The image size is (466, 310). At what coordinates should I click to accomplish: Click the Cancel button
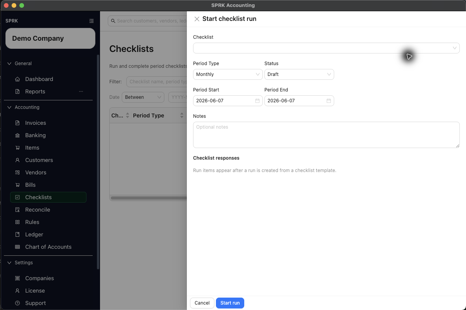[202, 303]
